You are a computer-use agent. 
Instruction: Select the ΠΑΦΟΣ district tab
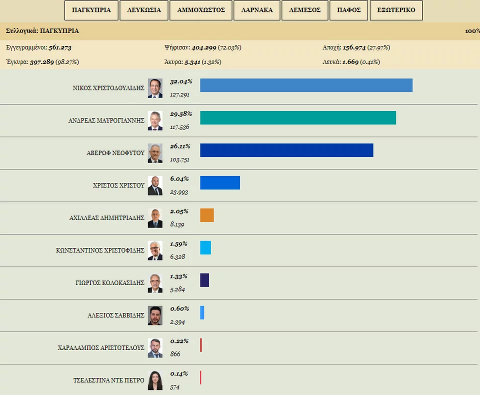click(x=349, y=10)
